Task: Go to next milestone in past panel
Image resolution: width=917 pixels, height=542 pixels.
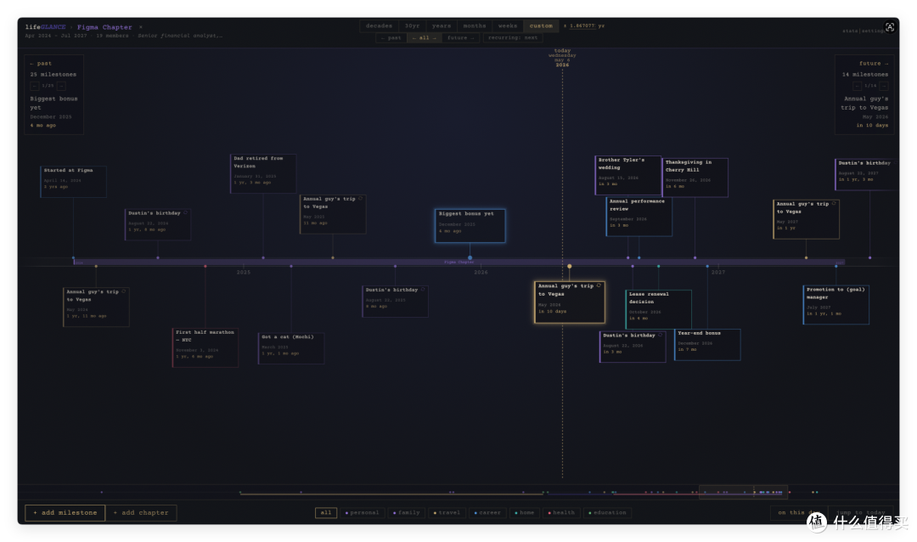Action: [61, 86]
